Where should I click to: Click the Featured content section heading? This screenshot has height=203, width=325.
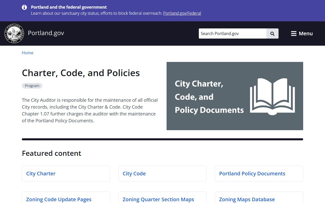[x=52, y=153]
